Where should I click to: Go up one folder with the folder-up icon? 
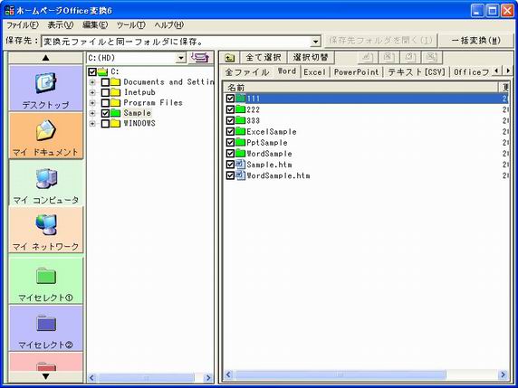[x=230, y=58]
